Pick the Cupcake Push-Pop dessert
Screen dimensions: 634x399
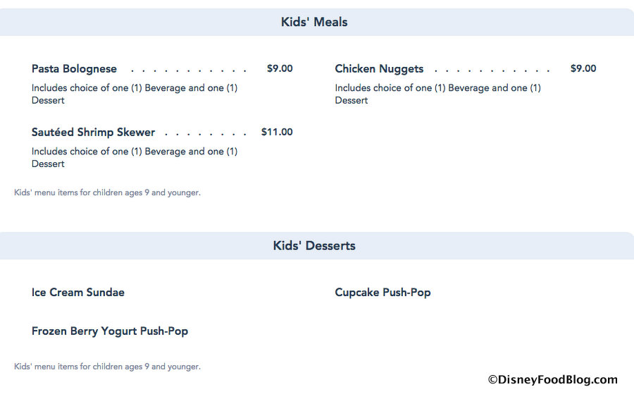pyautogui.click(x=383, y=293)
